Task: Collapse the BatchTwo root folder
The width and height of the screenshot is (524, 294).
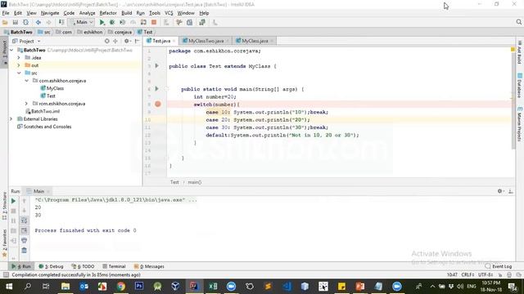Action: [11, 50]
